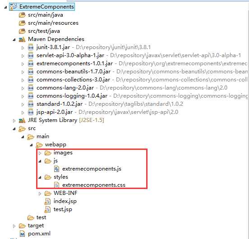
Task: Collapse the ExtremeComponents project node
Action: [x=6, y=7]
